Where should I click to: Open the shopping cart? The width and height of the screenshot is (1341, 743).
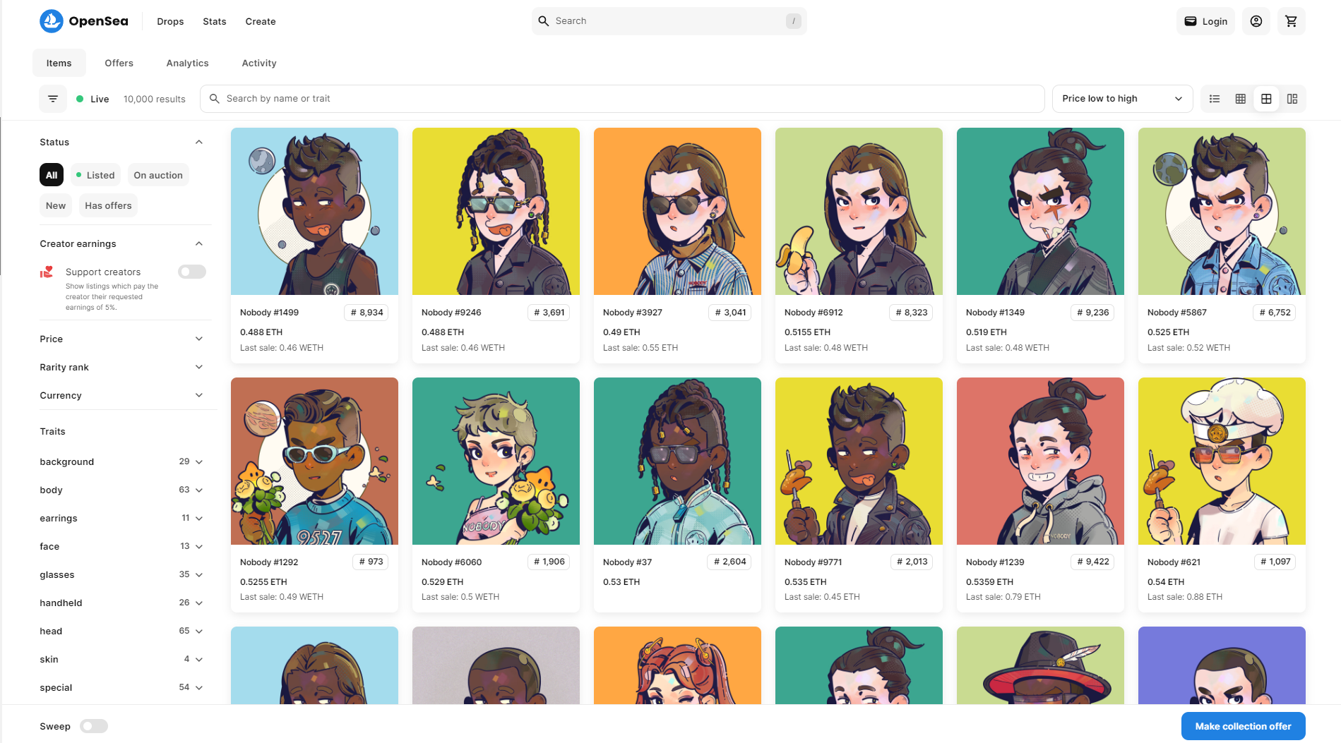click(x=1292, y=21)
